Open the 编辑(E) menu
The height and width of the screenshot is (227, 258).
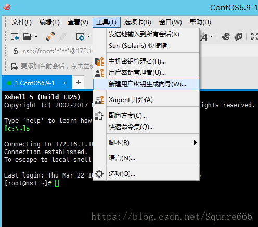49,22
